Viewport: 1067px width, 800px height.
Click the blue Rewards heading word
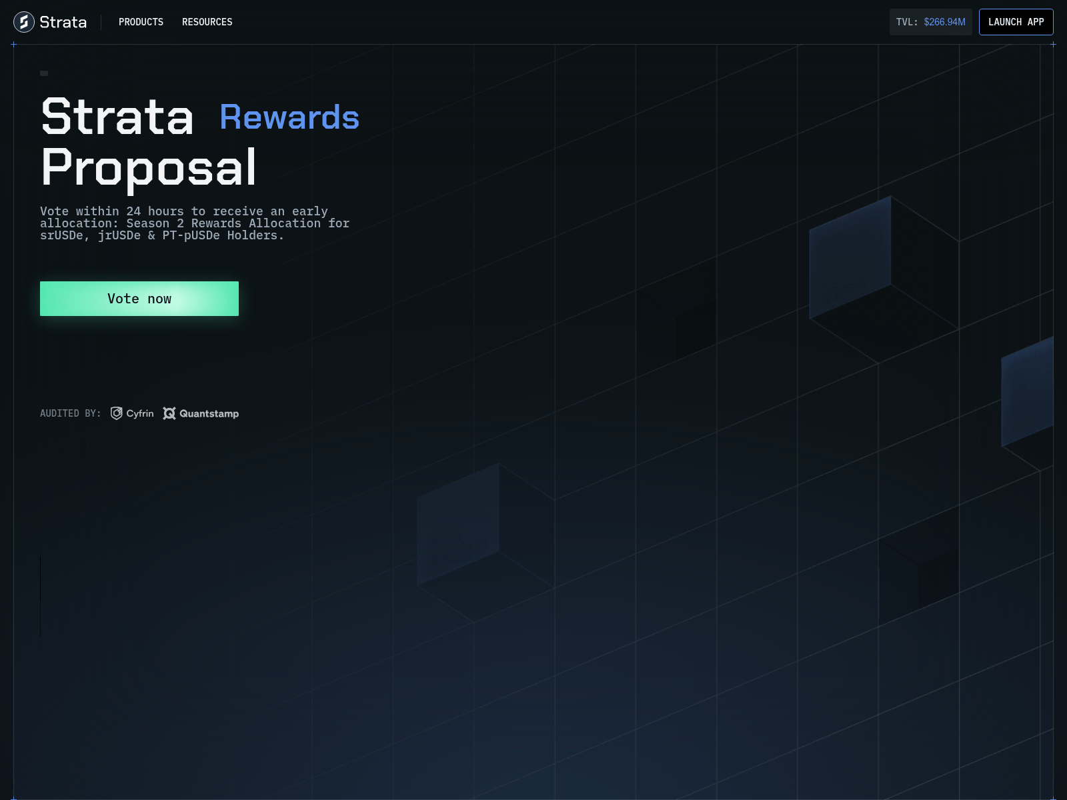(x=289, y=117)
